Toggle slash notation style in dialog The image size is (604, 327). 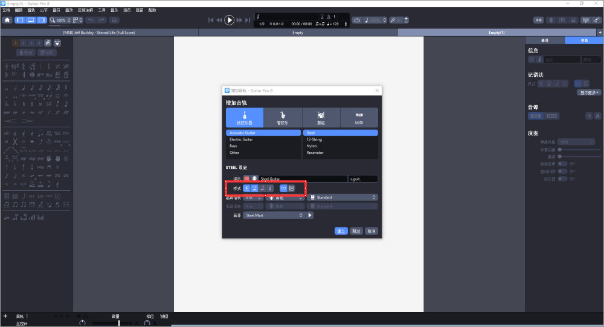click(x=262, y=188)
